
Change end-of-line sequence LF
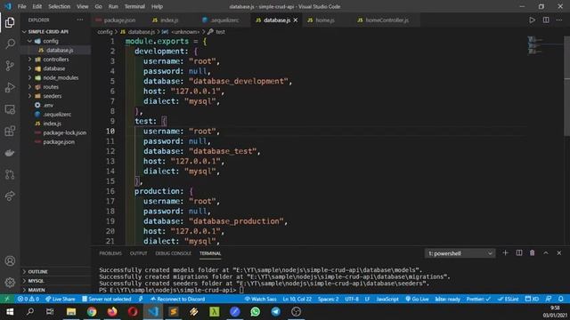click(x=367, y=299)
